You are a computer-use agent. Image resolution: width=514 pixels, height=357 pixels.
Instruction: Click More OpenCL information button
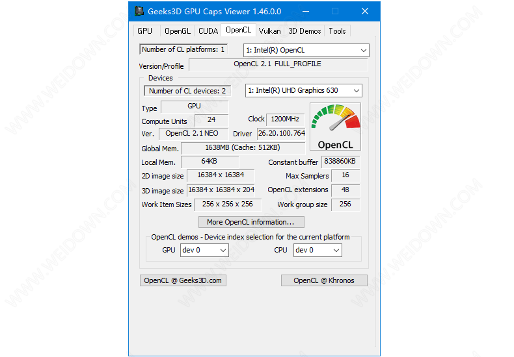click(x=250, y=222)
